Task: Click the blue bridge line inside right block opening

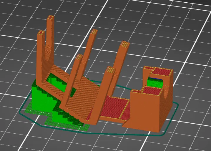Action: click(156, 79)
